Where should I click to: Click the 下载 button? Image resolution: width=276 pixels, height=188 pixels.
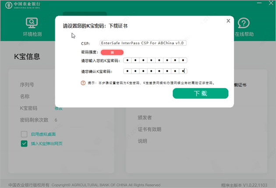pos(200,93)
